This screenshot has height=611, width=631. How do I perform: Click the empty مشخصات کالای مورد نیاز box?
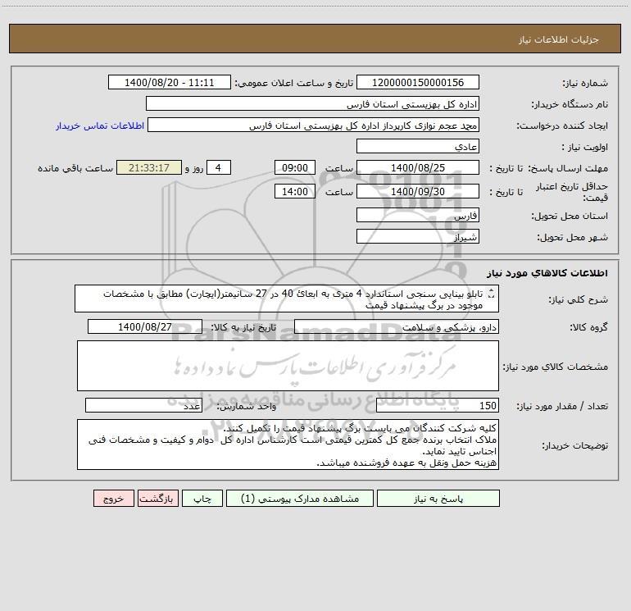(288, 366)
